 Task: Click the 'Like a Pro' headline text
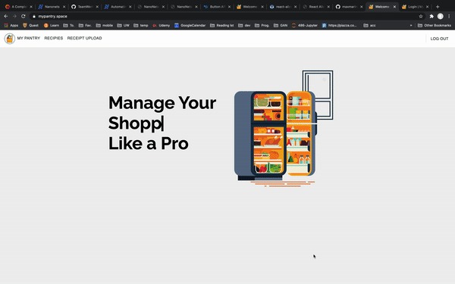pos(149,143)
